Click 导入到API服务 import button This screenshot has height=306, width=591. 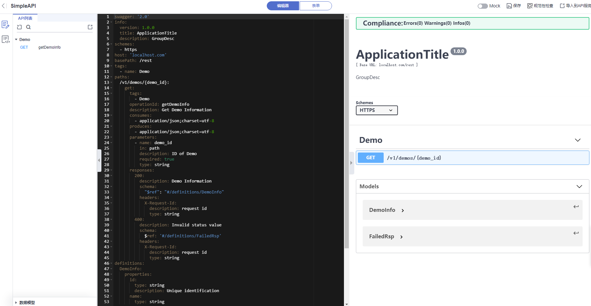pos(575,6)
